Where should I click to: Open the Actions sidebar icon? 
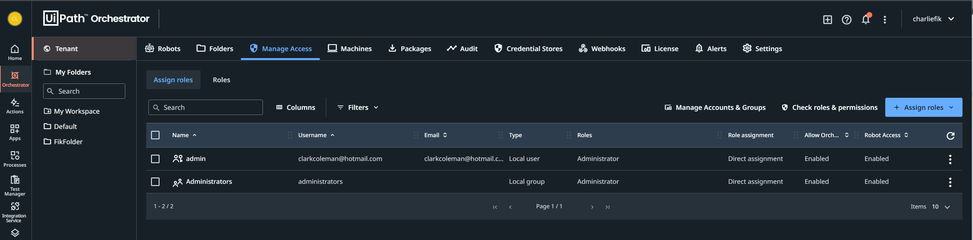pos(15,106)
